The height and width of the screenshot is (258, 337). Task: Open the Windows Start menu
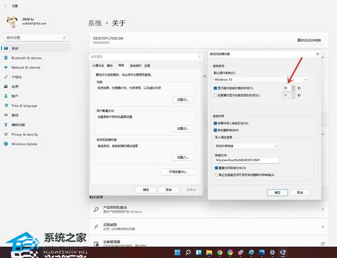coord(177,252)
